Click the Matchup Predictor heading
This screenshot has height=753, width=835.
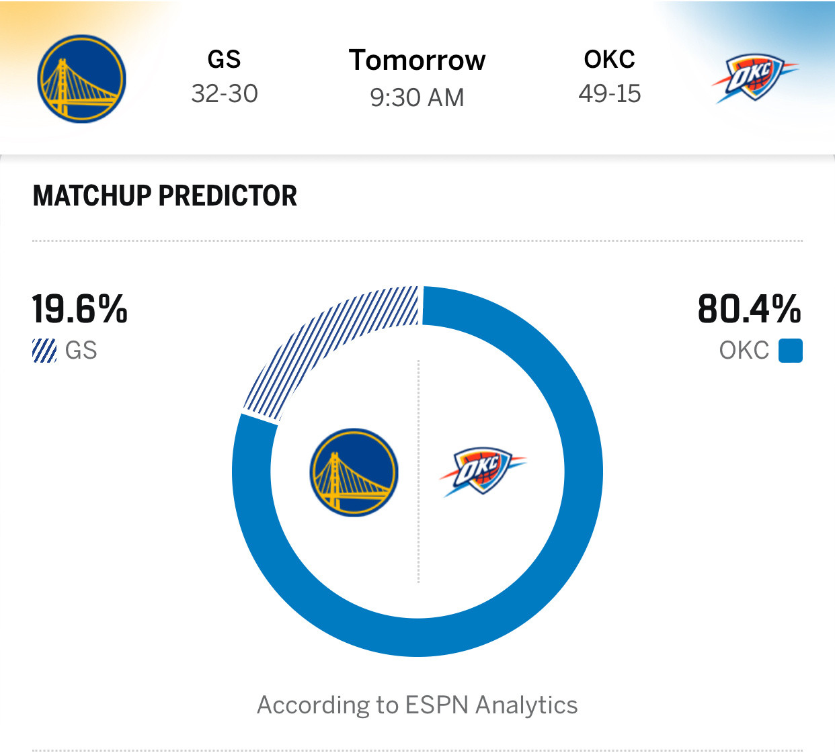click(165, 195)
